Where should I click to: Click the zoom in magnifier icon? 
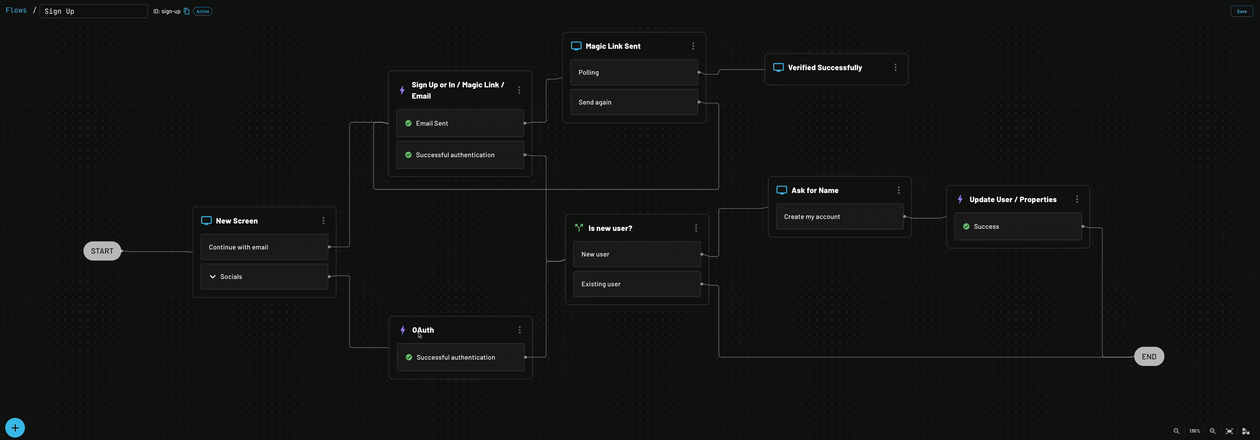(x=1213, y=431)
